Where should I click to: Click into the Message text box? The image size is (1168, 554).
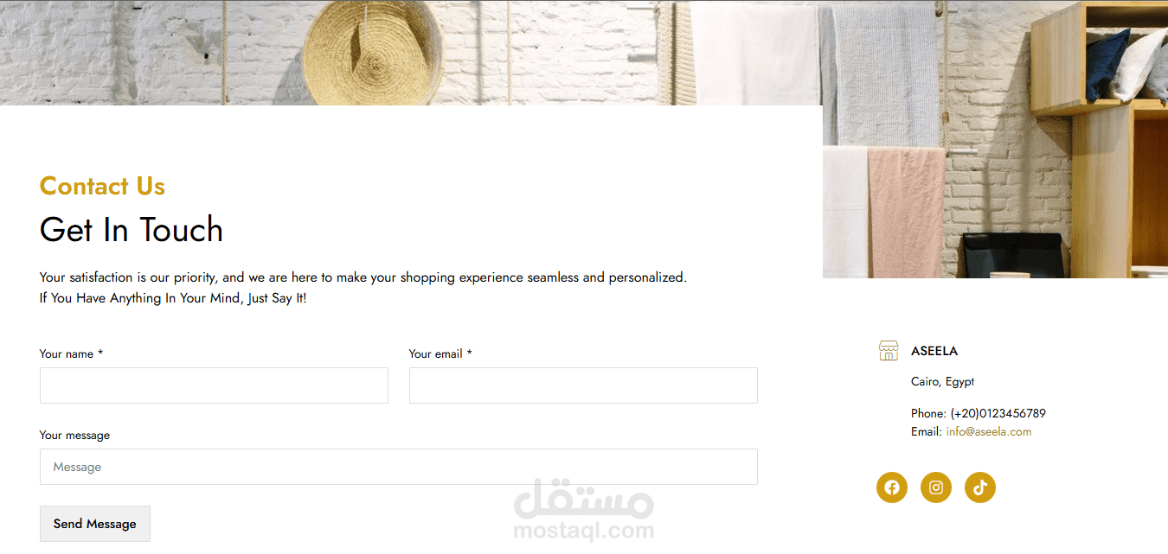(x=399, y=467)
